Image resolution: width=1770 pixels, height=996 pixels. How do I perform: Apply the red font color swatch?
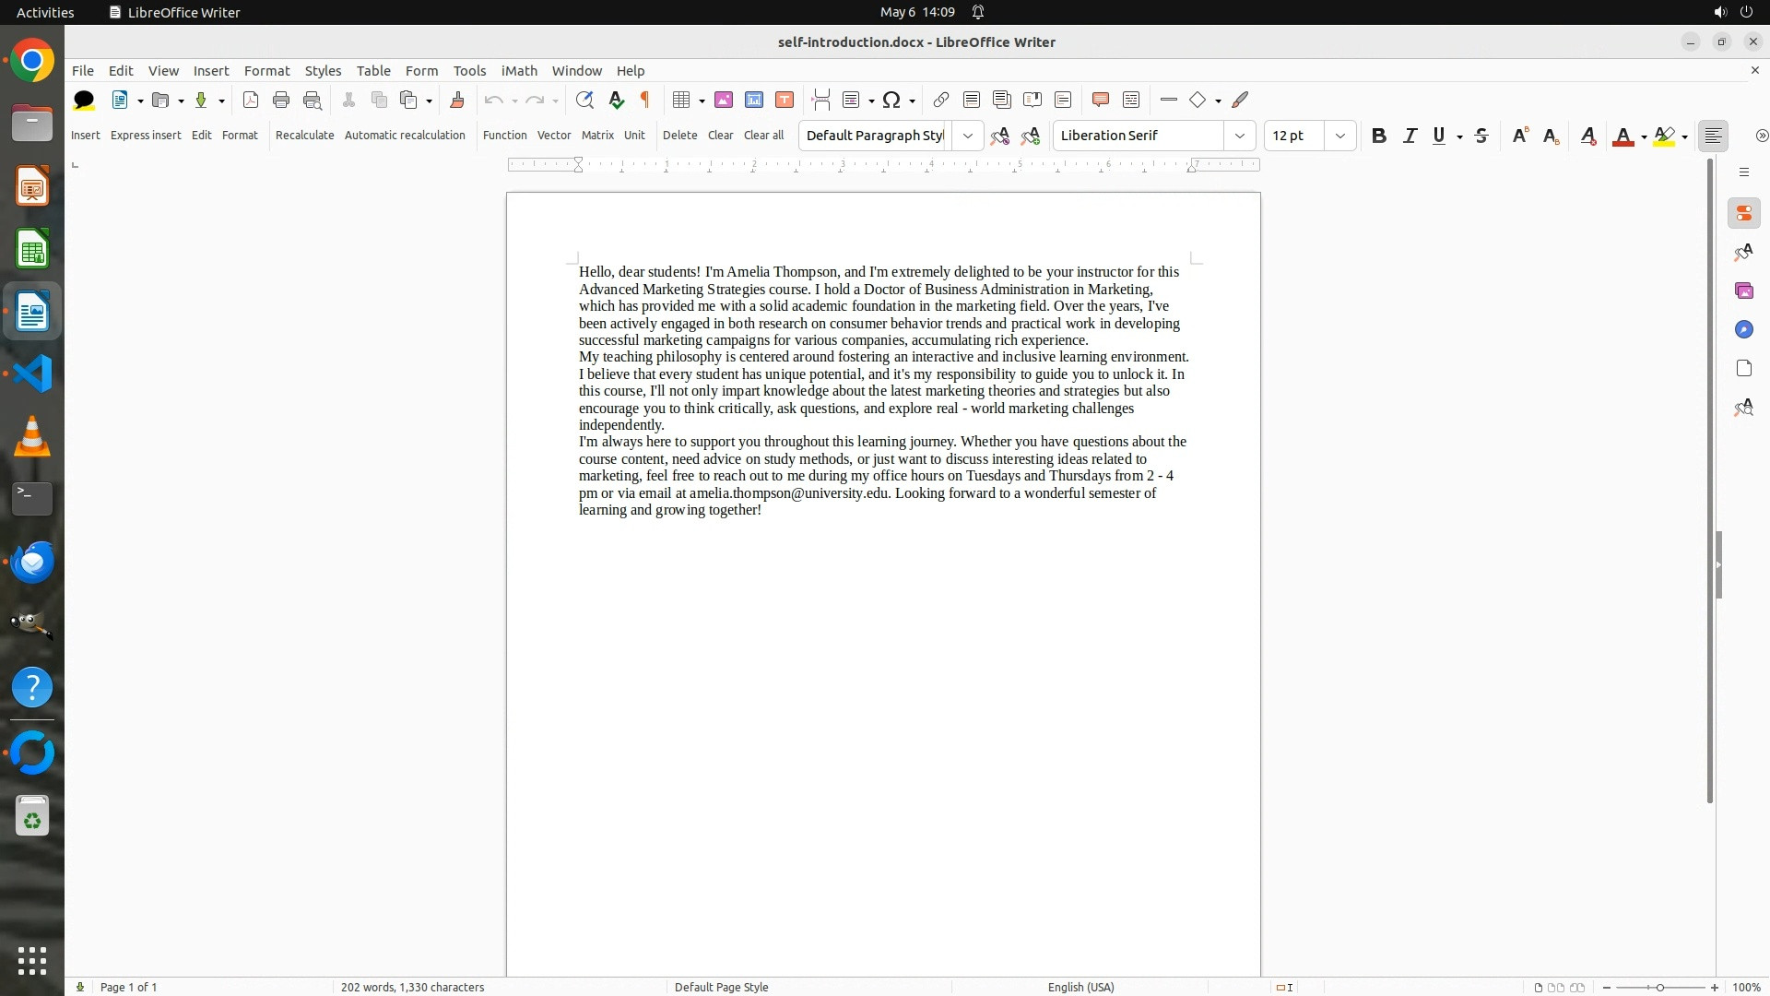(x=1622, y=136)
